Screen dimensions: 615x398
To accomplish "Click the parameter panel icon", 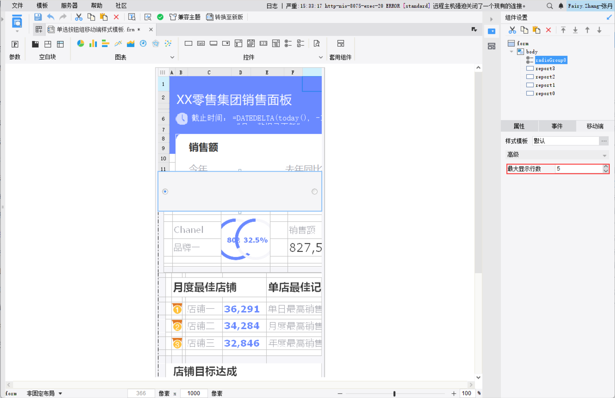I will tap(15, 44).
